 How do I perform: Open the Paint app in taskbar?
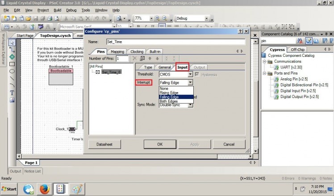[77, 189]
